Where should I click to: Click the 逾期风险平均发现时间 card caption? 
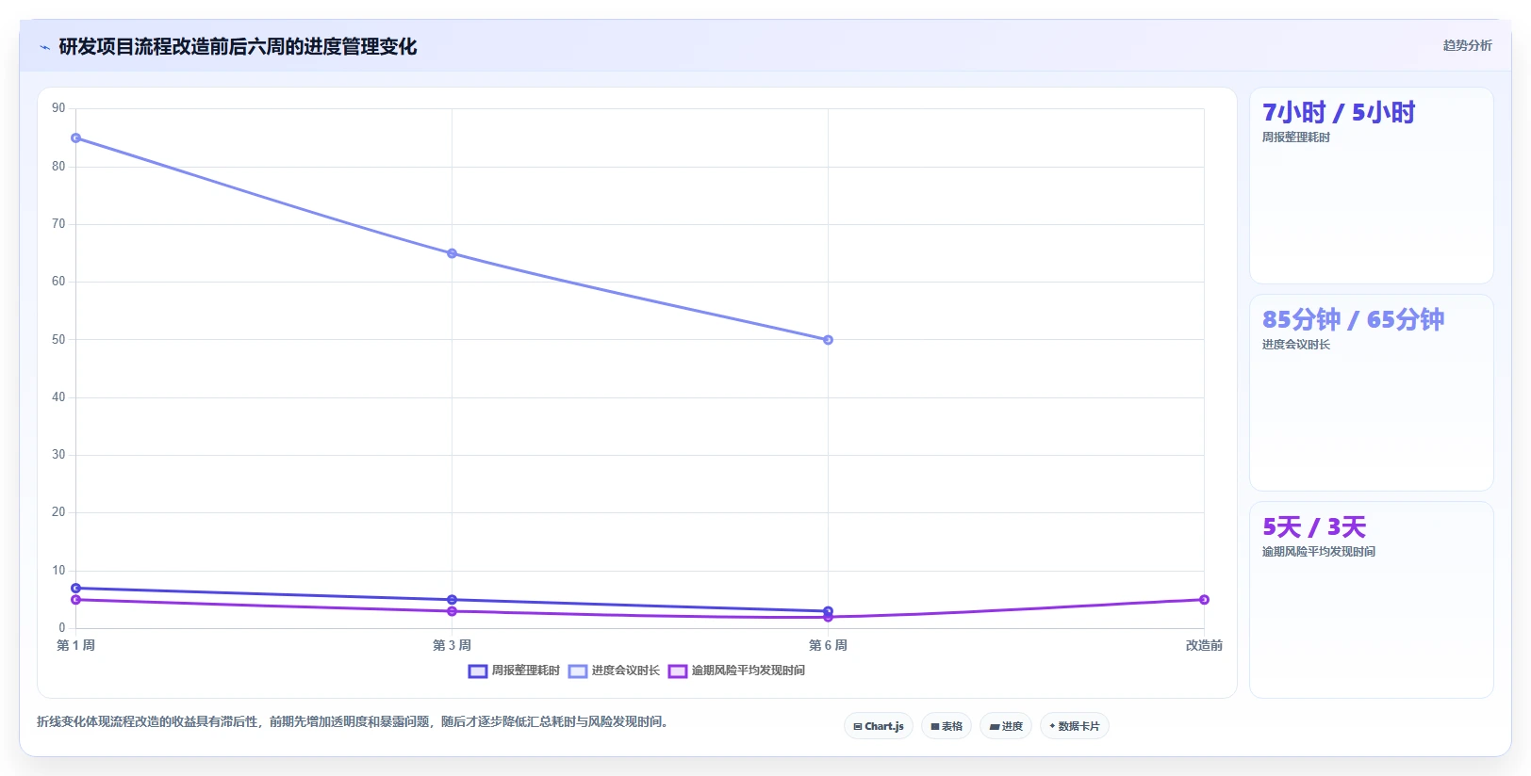click(x=1319, y=552)
